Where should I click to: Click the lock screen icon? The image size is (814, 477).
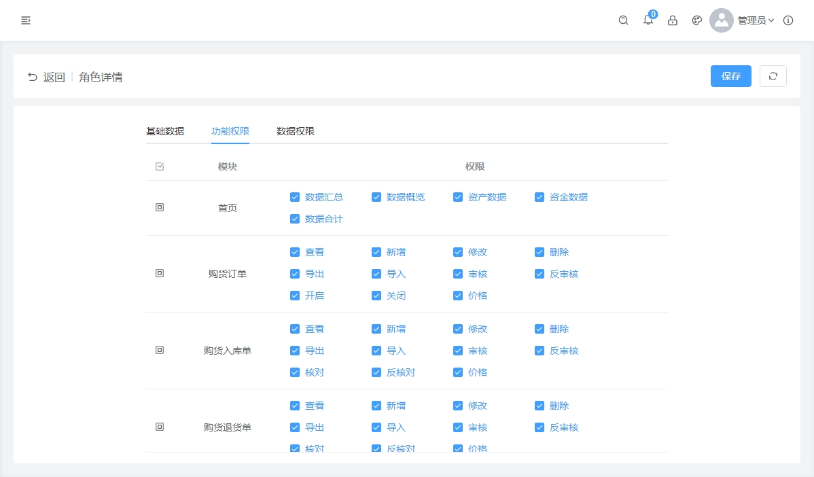(x=673, y=20)
